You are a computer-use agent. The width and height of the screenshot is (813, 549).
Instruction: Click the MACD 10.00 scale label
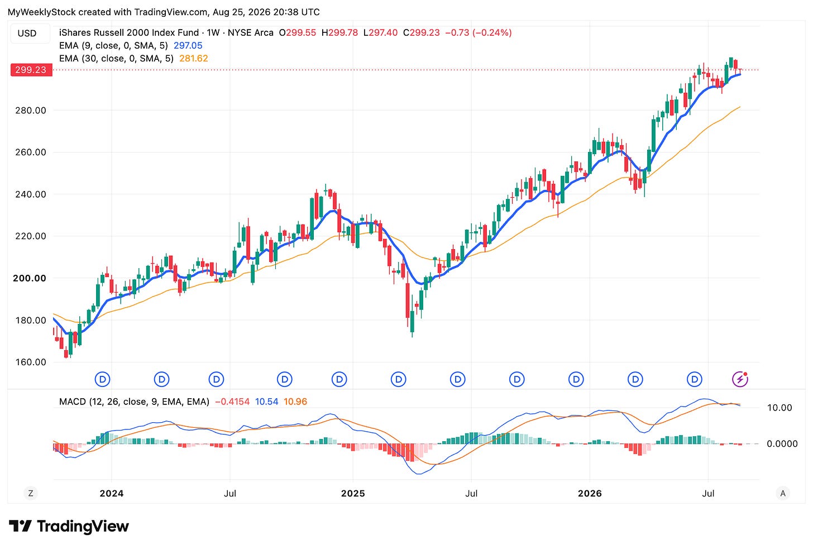[x=779, y=408]
